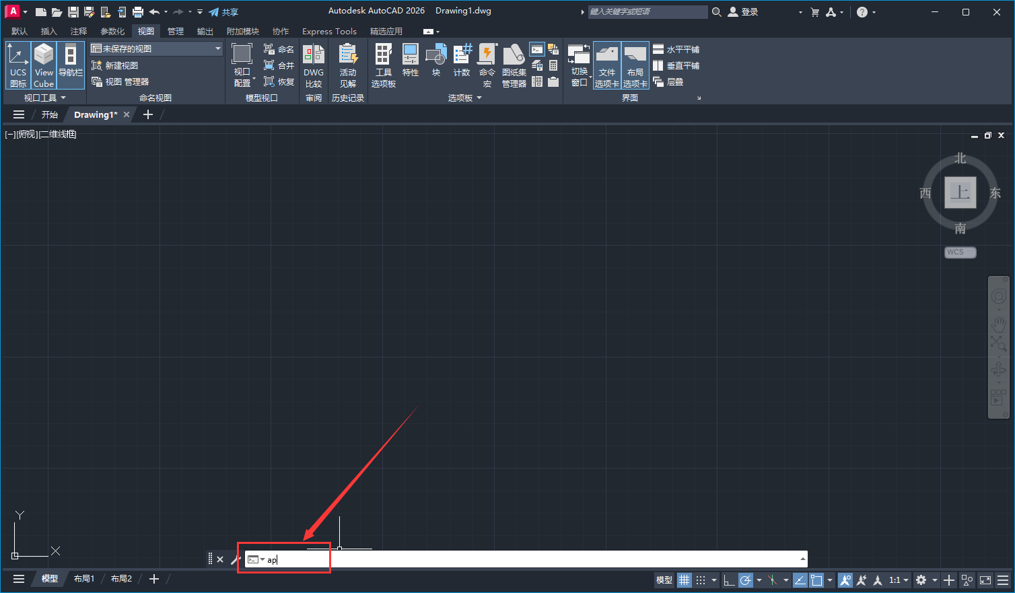Click the Save As icon
The height and width of the screenshot is (593, 1015).
89,12
